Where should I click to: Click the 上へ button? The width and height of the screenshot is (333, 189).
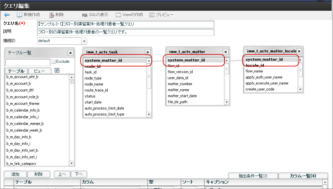tap(62, 174)
